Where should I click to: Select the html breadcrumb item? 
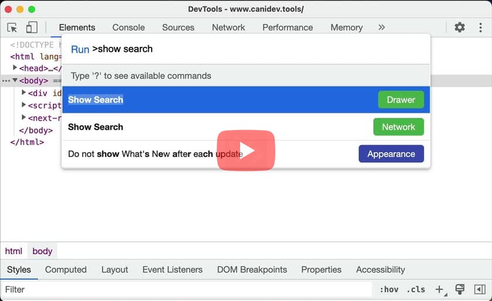(13, 251)
